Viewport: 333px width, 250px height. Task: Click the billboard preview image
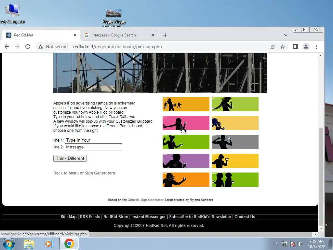(x=160, y=73)
